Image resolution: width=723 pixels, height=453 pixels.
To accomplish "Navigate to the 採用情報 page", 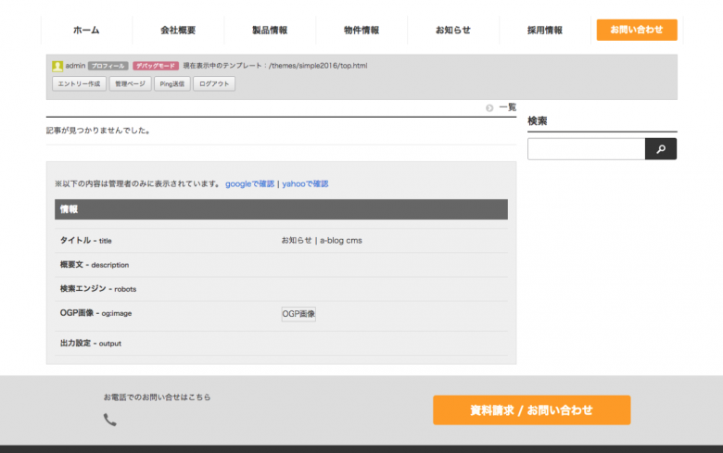I will coord(545,31).
